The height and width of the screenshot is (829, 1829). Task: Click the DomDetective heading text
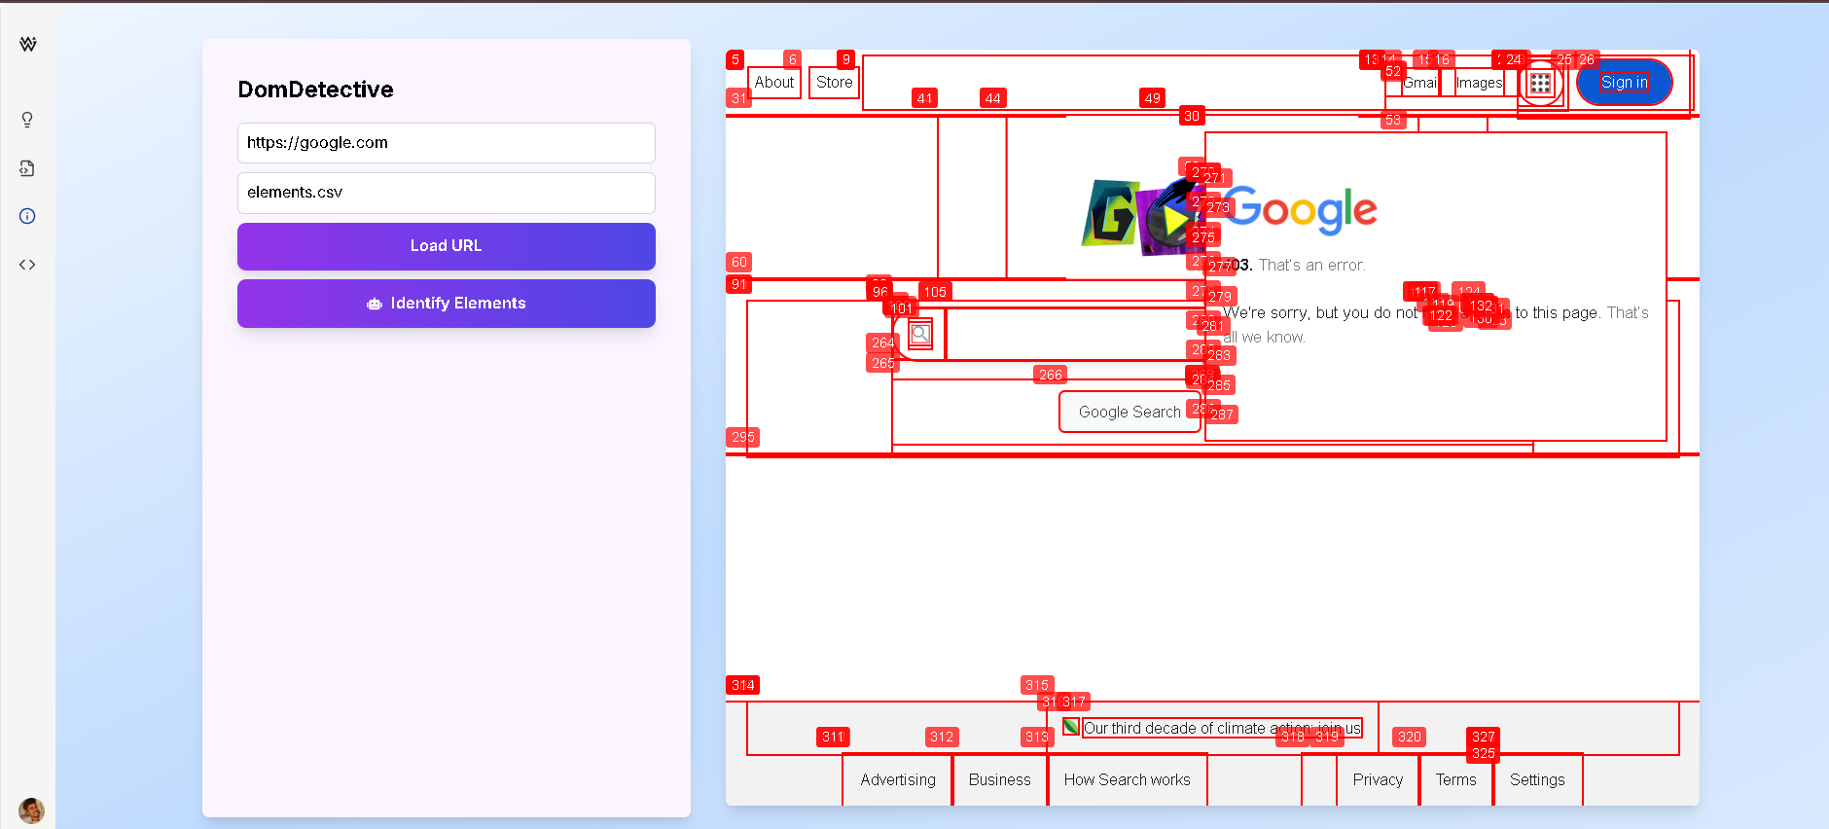(x=316, y=90)
